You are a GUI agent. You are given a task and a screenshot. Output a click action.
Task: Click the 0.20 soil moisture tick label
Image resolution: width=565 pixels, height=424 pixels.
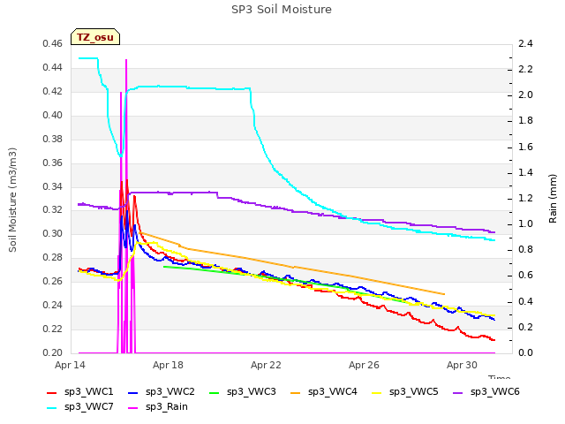[x=52, y=352]
